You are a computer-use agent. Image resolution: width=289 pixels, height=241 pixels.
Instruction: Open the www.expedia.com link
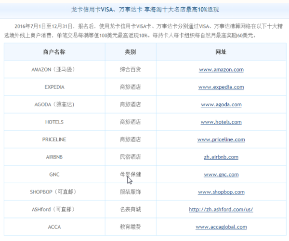pos(221,87)
